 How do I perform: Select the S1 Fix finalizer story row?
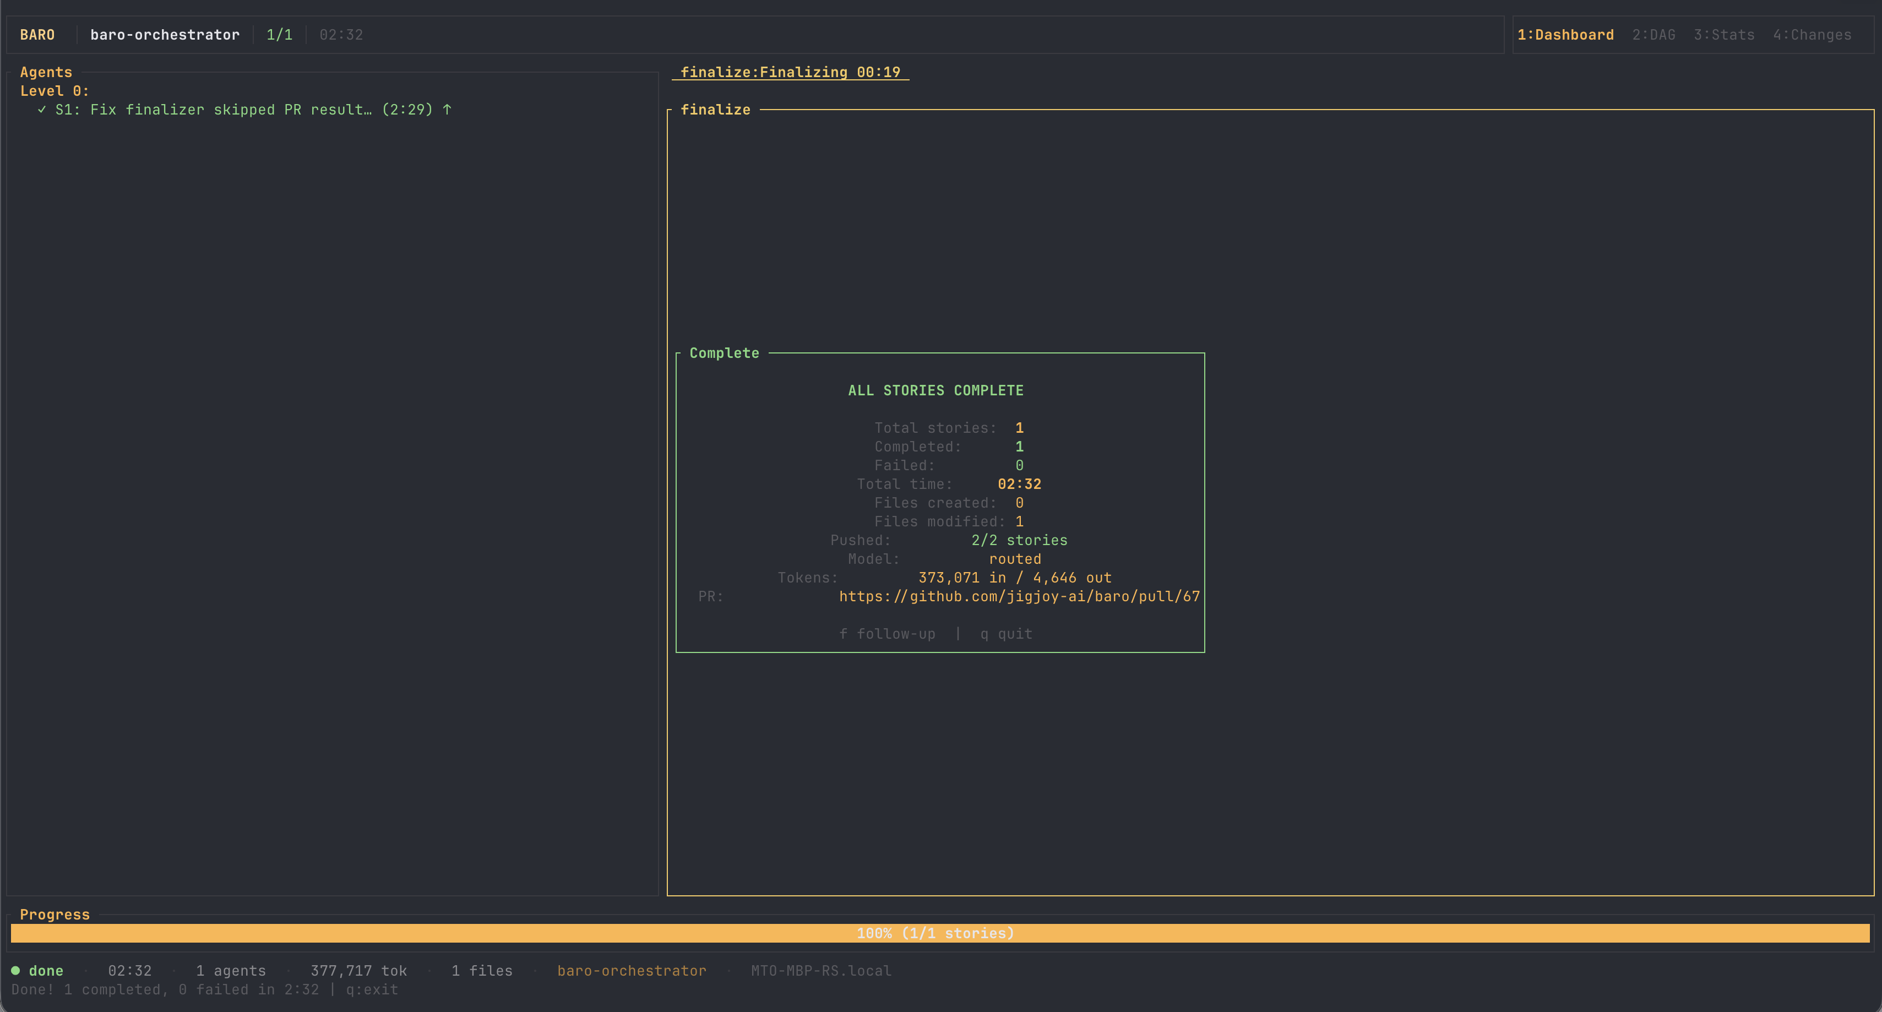(x=244, y=110)
